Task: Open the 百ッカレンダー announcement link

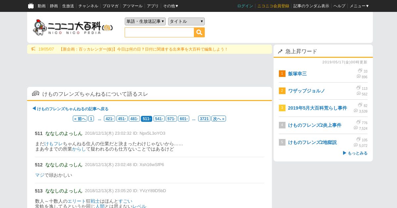Action: (144, 49)
